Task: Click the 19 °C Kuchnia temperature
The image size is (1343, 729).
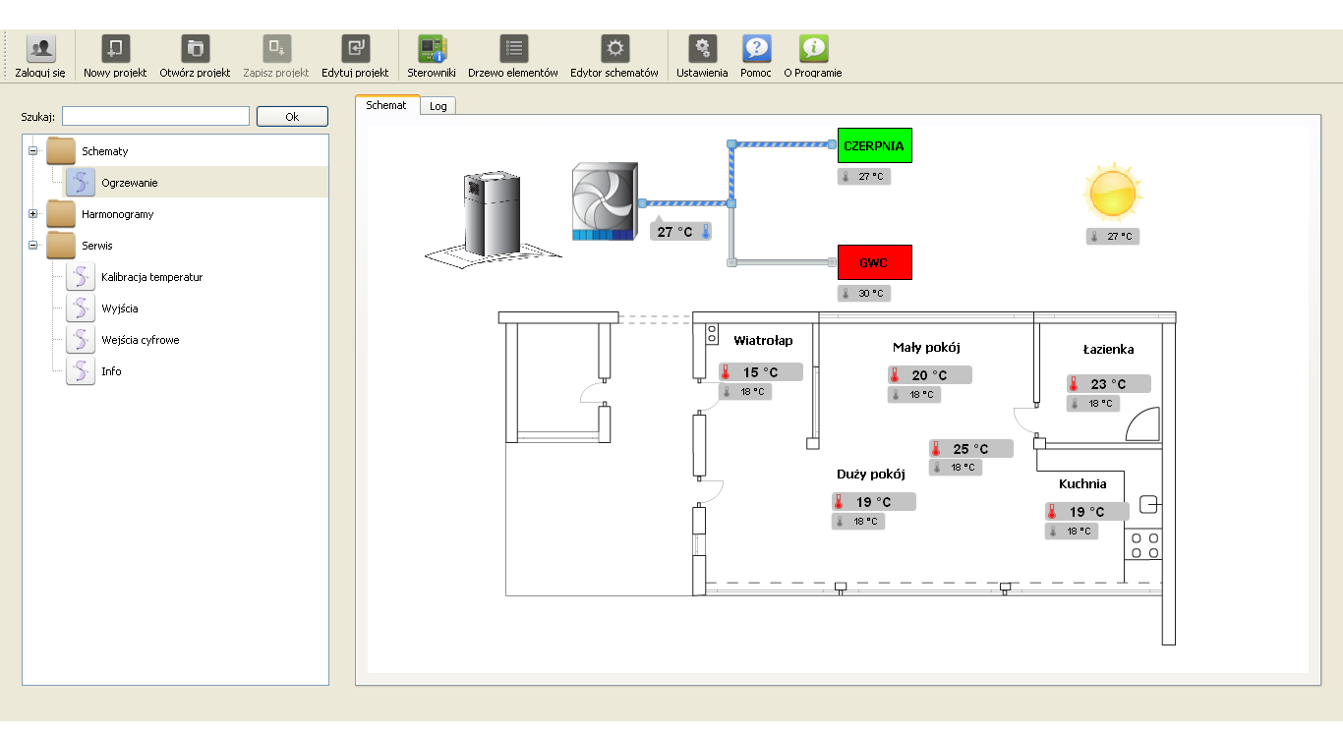Action: click(x=1086, y=512)
